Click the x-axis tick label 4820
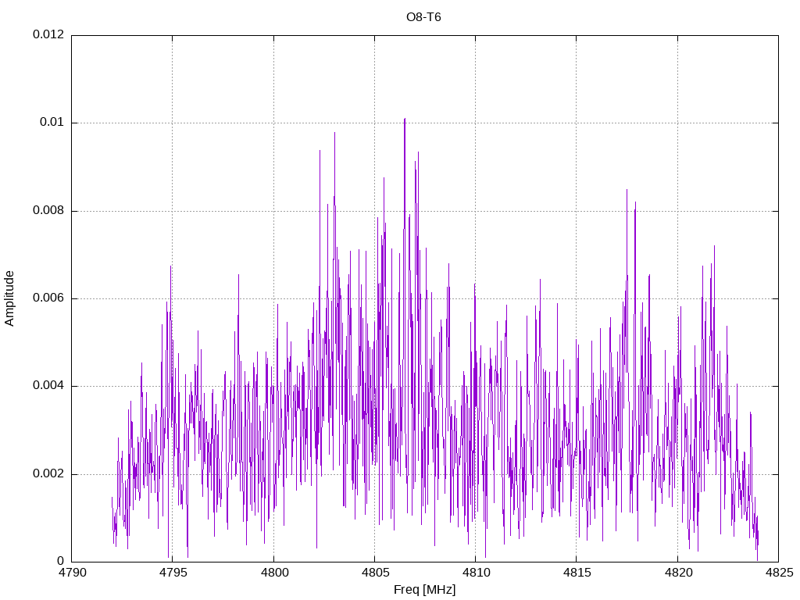800x600 pixels. pos(677,573)
